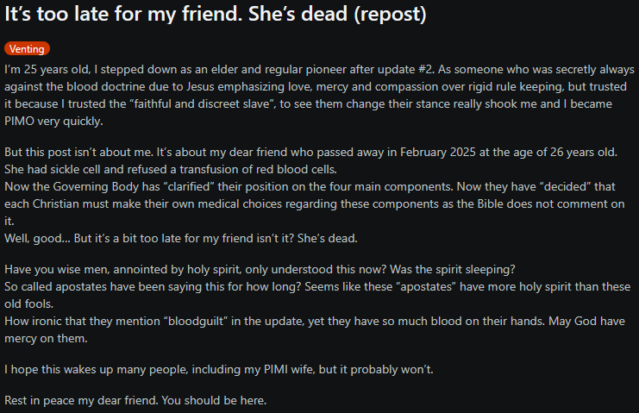The image size is (639, 413).
Task: Open the post title "It's too late for my friend"
Action: [216, 14]
